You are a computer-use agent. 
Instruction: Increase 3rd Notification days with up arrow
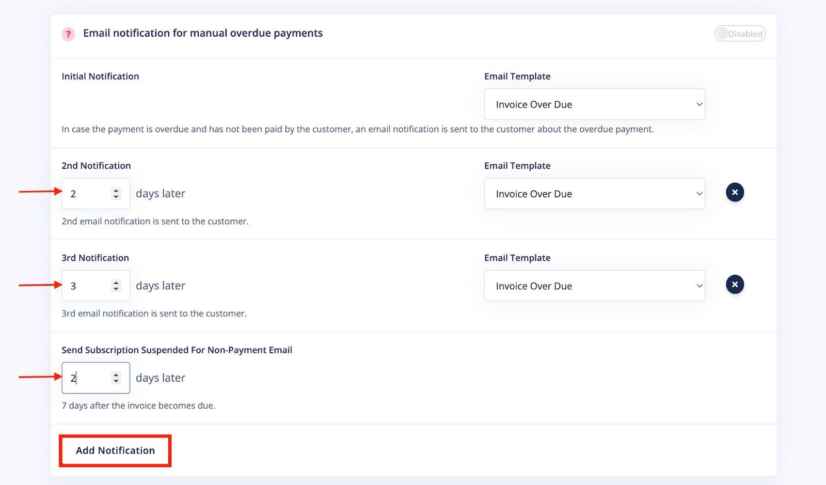[x=116, y=283]
